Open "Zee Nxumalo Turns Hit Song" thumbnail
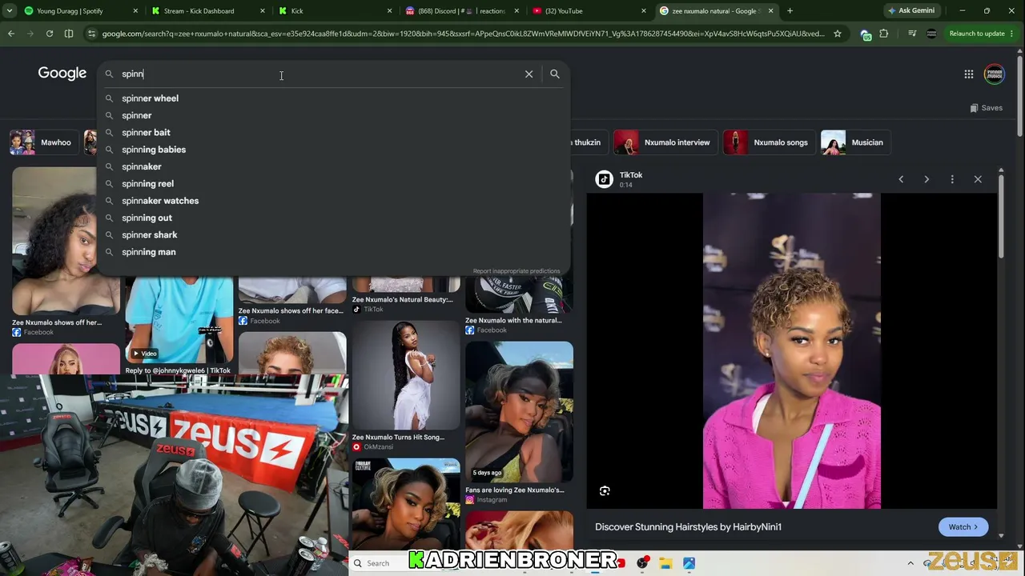Viewport: 1025px width, 576px height. tap(406, 376)
